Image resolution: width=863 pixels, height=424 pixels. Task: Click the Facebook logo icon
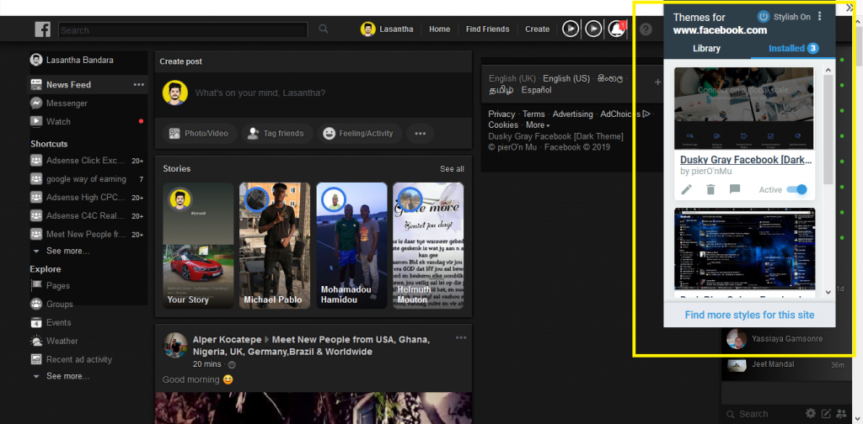42,29
